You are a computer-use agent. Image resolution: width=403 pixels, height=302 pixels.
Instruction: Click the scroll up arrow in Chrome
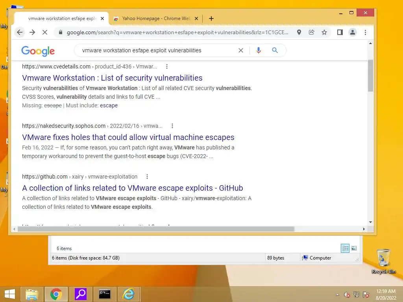coord(370,43)
